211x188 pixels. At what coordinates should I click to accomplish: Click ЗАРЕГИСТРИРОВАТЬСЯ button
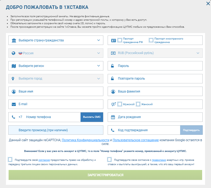tap(105, 175)
